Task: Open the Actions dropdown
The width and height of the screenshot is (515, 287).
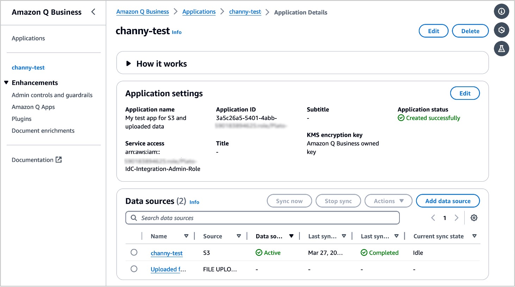Action: click(388, 201)
